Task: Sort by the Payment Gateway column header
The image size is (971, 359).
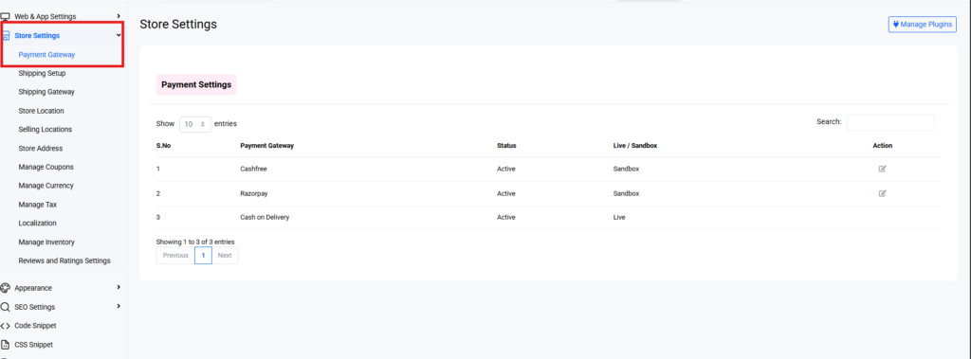Action: click(266, 146)
